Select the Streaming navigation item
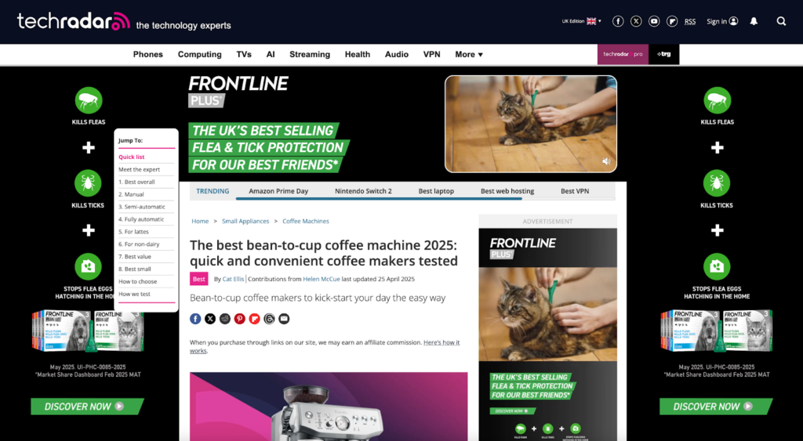The height and width of the screenshot is (441, 803). click(x=310, y=54)
